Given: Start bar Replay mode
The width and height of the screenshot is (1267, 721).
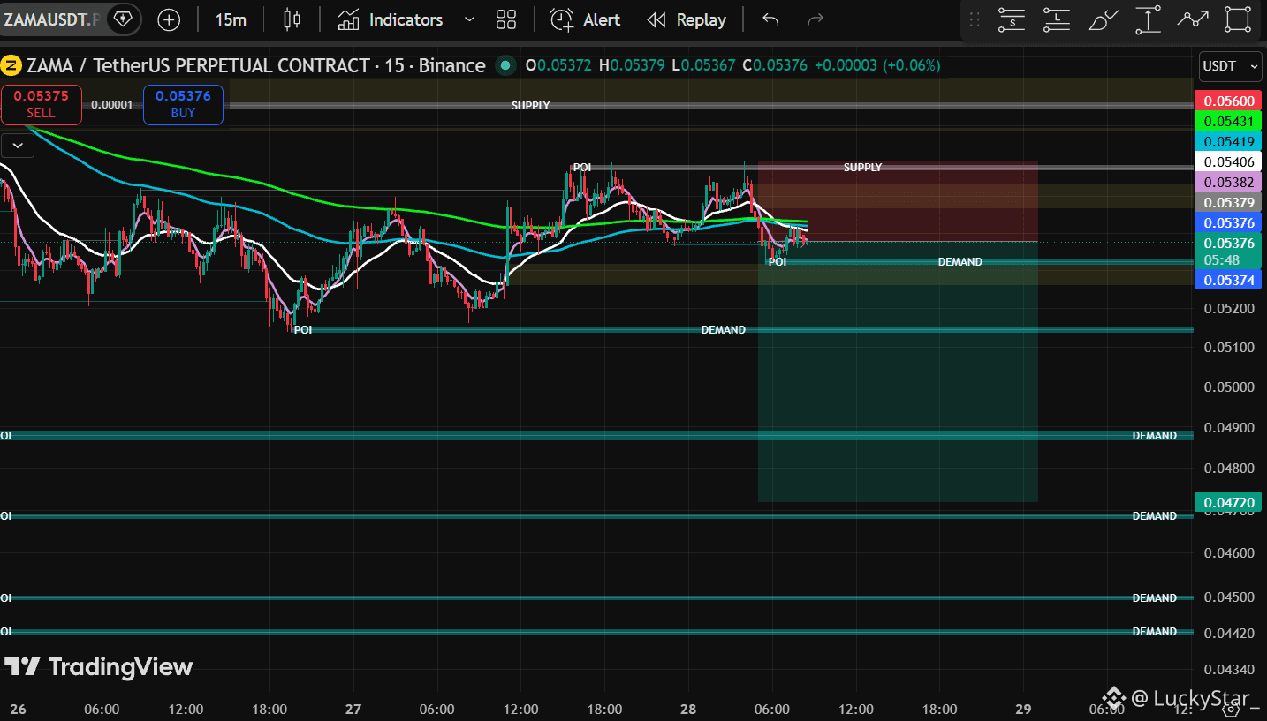Looking at the screenshot, I should click(x=687, y=19).
